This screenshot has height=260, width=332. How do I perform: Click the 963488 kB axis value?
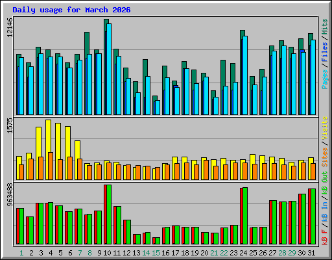10,195
